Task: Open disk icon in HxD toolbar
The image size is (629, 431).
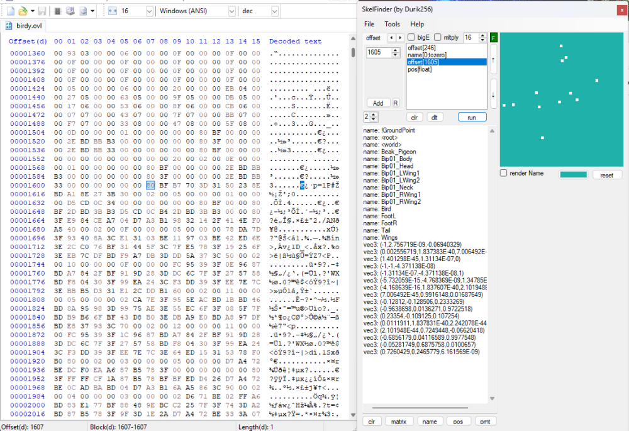Action: 70,11
